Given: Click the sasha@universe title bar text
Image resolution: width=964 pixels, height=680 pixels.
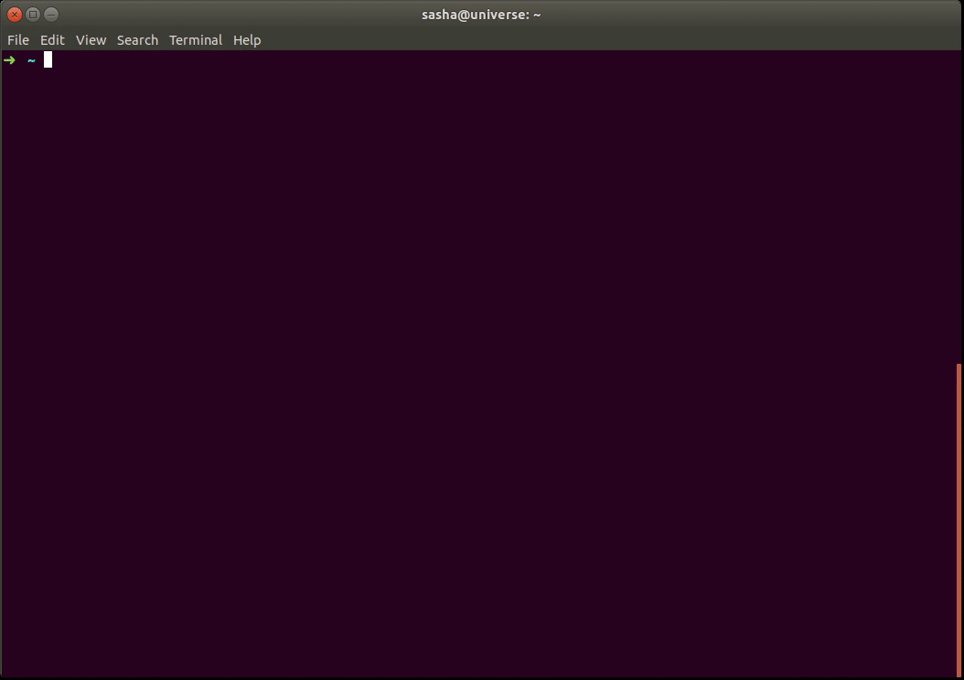Looking at the screenshot, I should (x=481, y=14).
